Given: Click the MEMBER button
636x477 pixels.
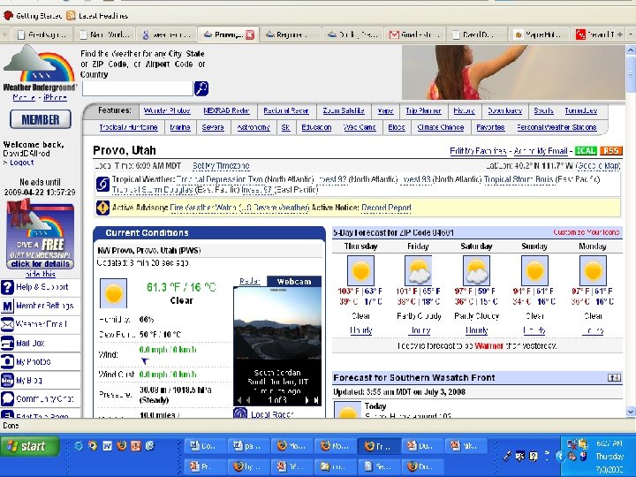Looking at the screenshot, I should click(40, 119).
